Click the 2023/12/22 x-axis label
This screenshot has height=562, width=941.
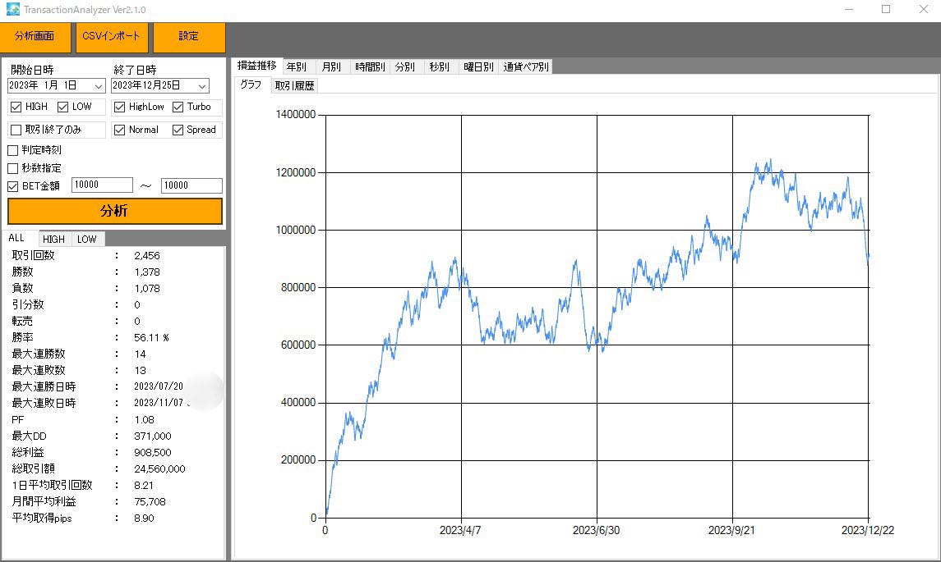coord(868,531)
